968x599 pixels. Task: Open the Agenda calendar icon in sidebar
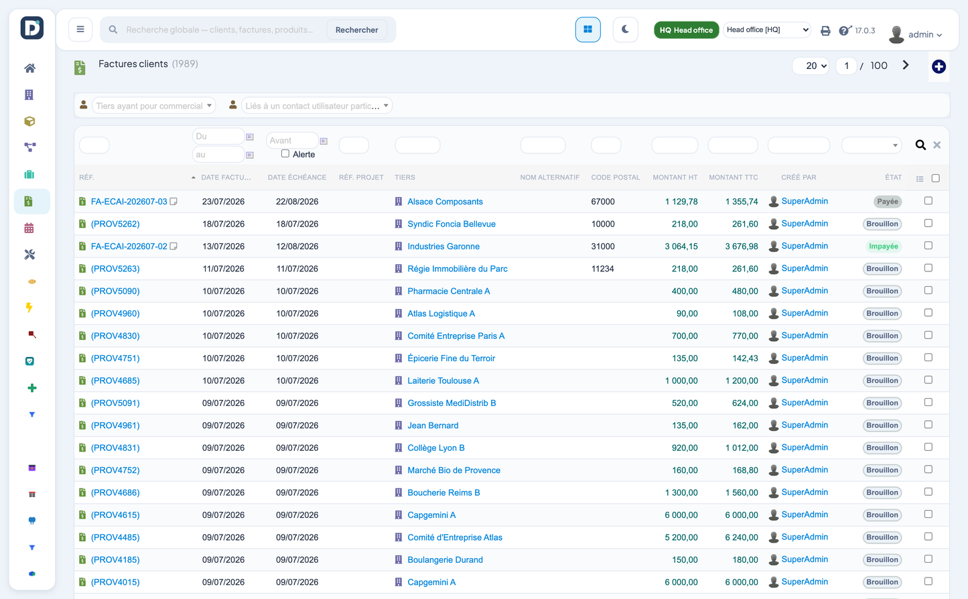pyautogui.click(x=29, y=228)
